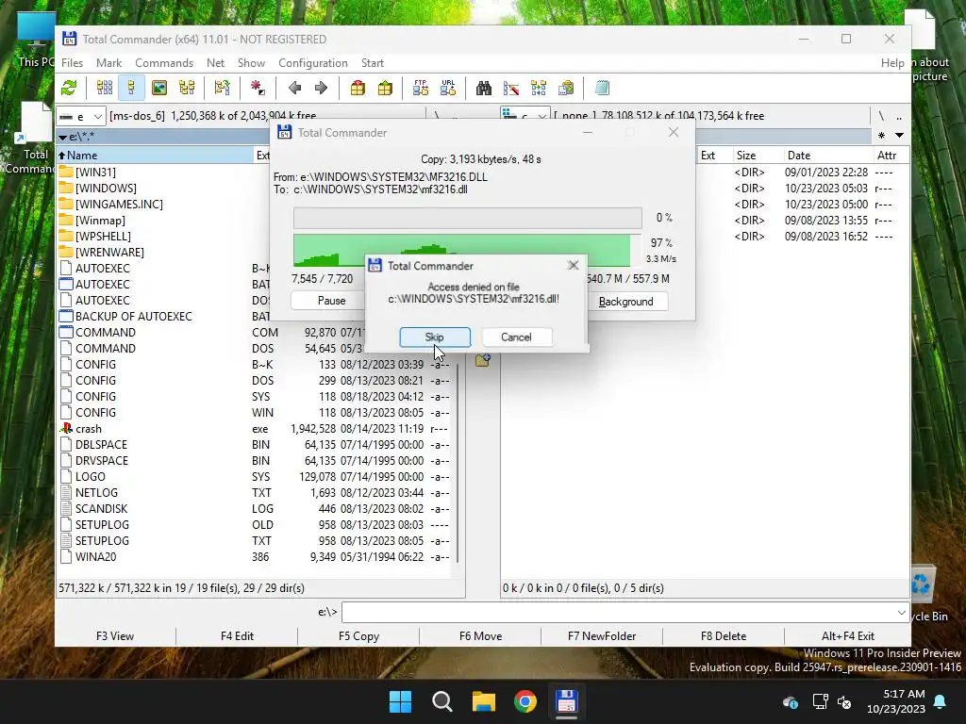966x724 pixels.
Task: Click the Multi-rename tool icon
Action: tap(510, 88)
